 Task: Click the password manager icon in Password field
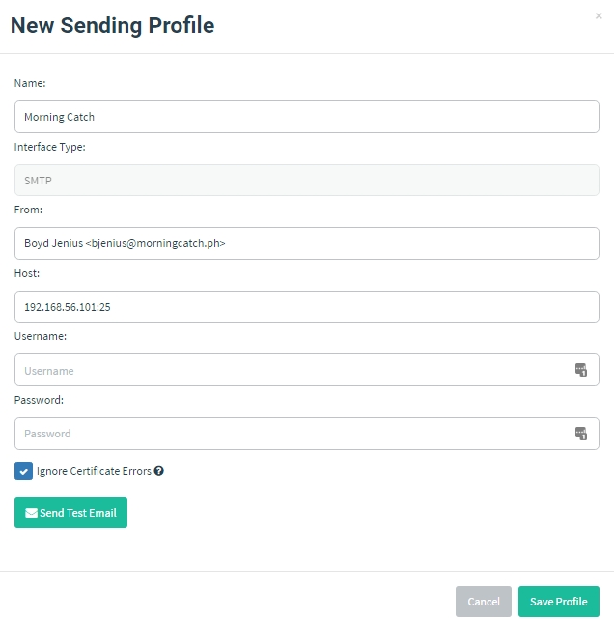pyautogui.click(x=580, y=434)
